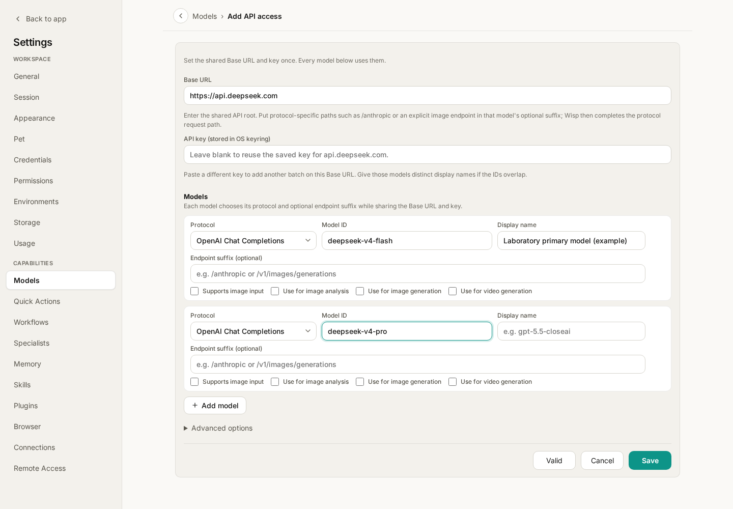Screen dimensions: 733x509
Task: Open Specialists settings
Action: point(61,343)
